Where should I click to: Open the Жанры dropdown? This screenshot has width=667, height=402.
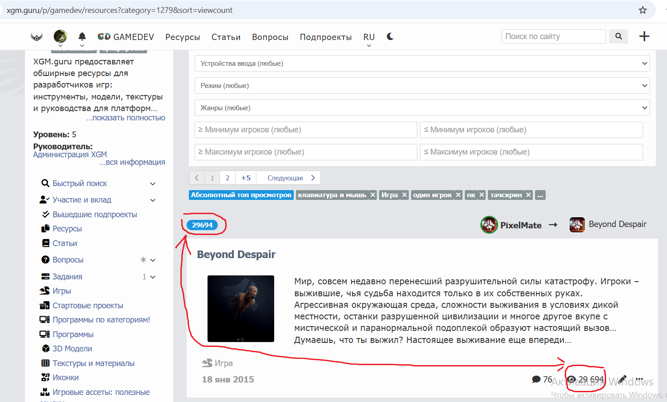[x=422, y=108]
